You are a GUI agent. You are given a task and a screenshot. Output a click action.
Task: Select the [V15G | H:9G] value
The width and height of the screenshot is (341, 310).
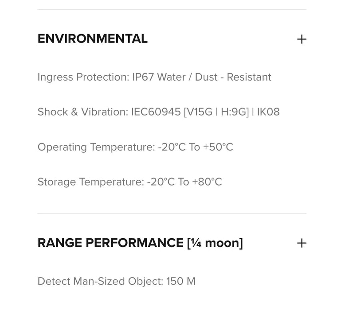click(x=216, y=112)
